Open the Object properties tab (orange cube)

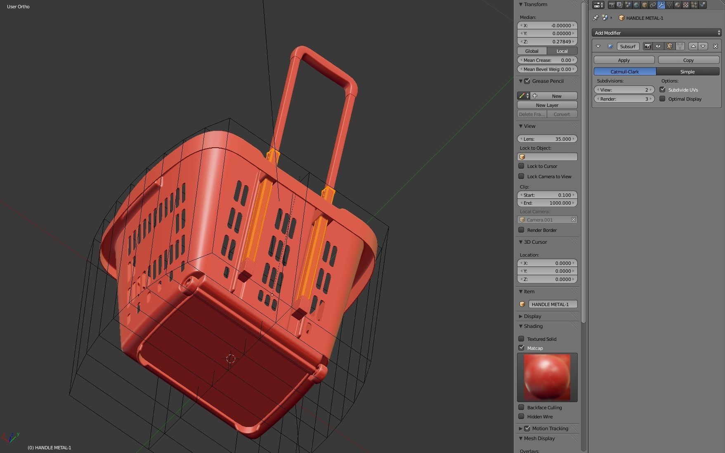click(645, 5)
